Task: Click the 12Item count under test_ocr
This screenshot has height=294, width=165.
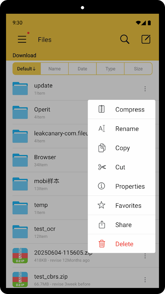Action: tap(41, 237)
